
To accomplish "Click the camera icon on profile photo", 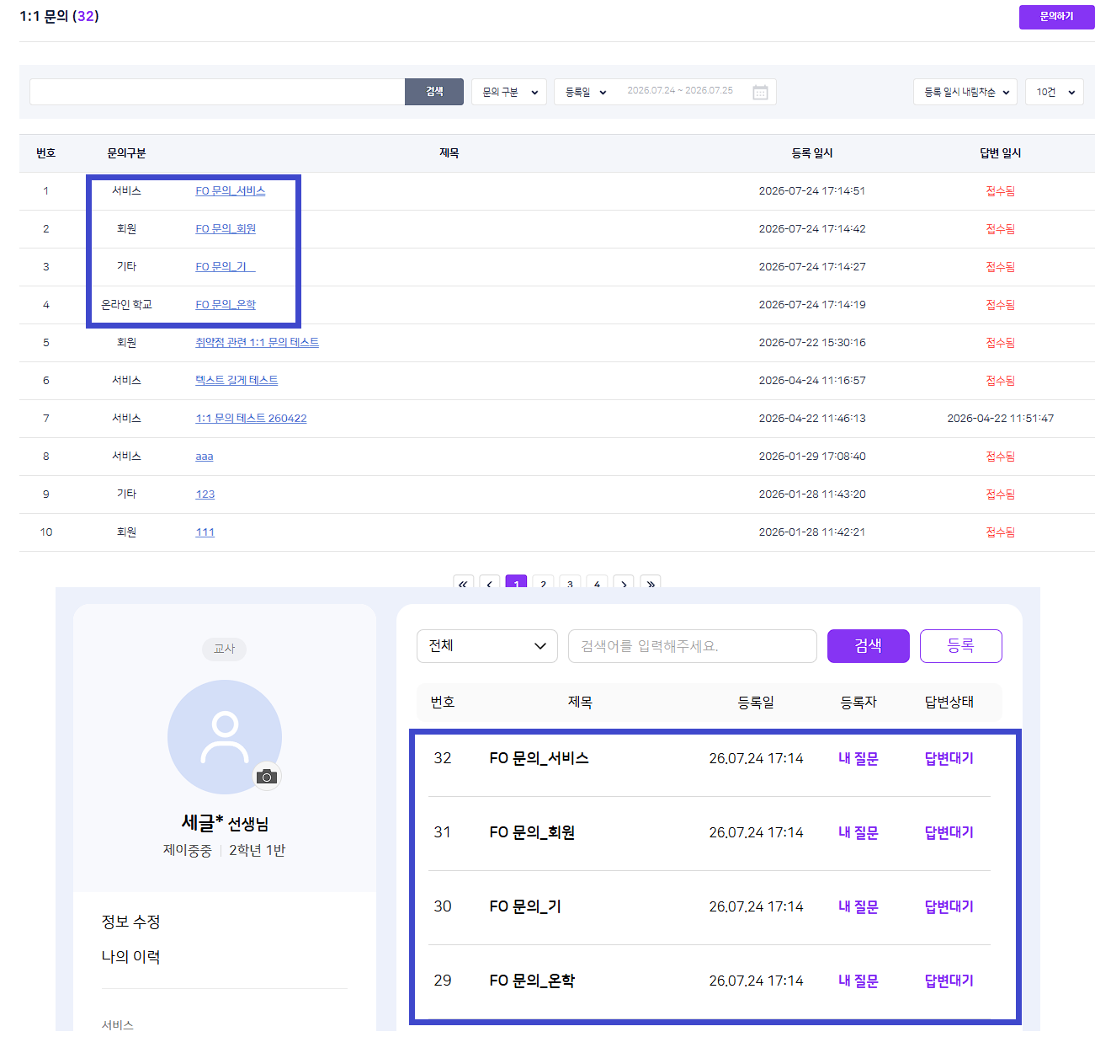I will click(x=267, y=777).
